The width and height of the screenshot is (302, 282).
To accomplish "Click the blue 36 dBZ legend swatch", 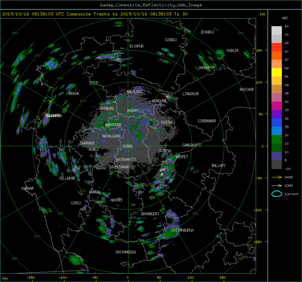I will [x=276, y=122].
